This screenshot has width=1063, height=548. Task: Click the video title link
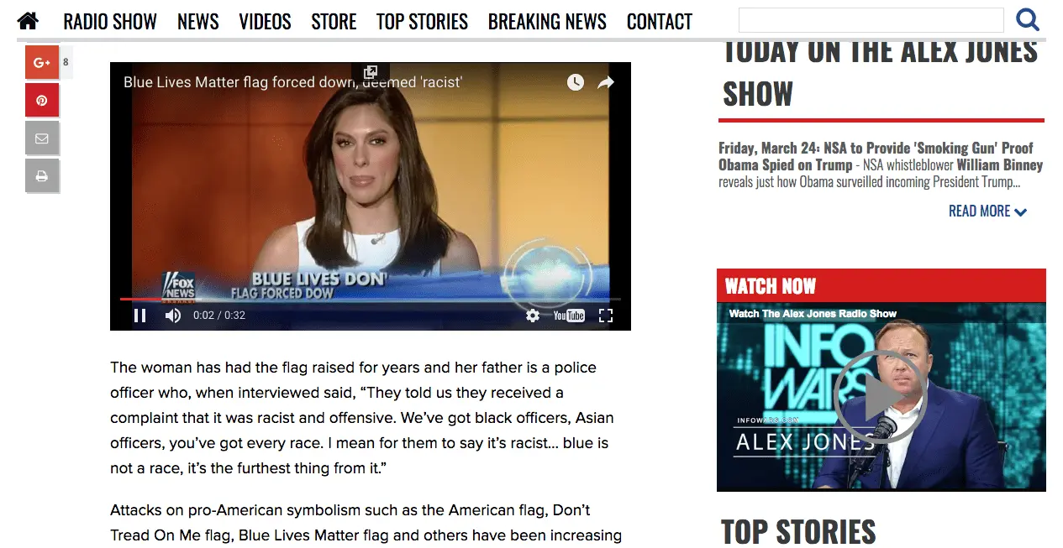click(292, 82)
